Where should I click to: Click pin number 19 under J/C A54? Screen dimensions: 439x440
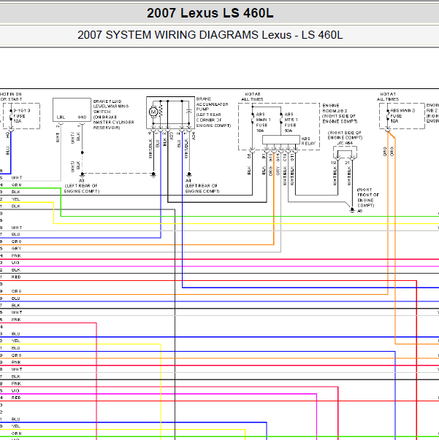(333, 163)
